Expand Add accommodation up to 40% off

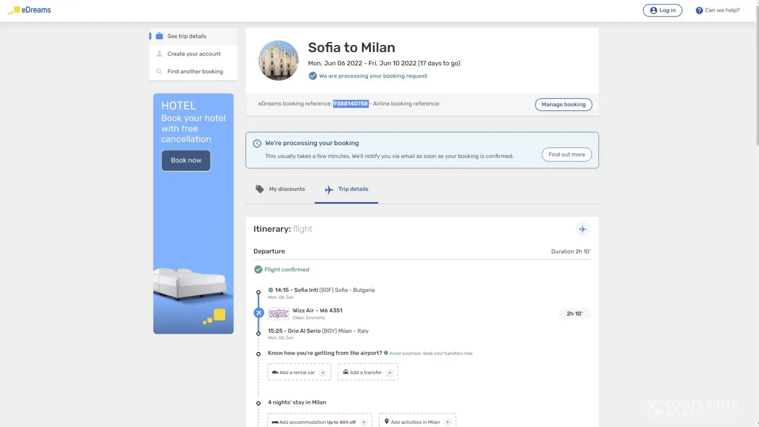319,422
